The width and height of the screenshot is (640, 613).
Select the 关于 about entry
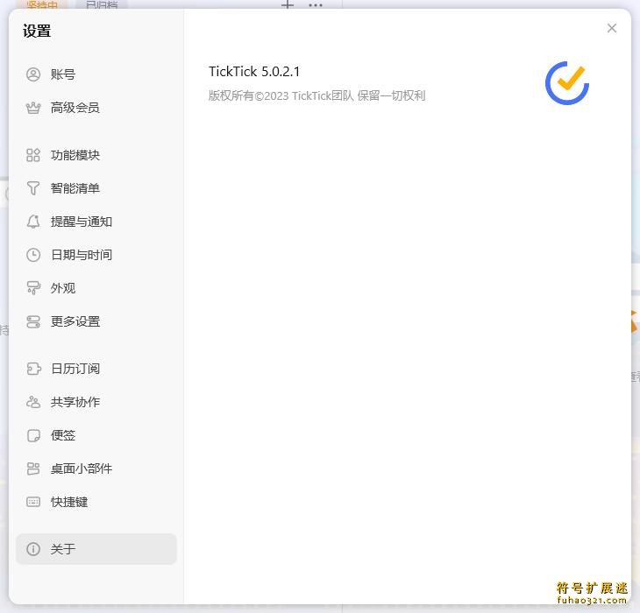coord(96,549)
